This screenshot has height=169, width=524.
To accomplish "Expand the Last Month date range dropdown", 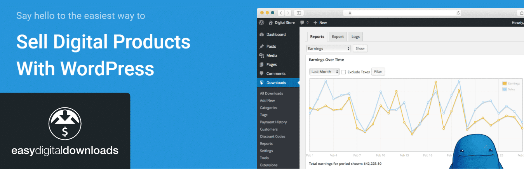I will click(324, 72).
